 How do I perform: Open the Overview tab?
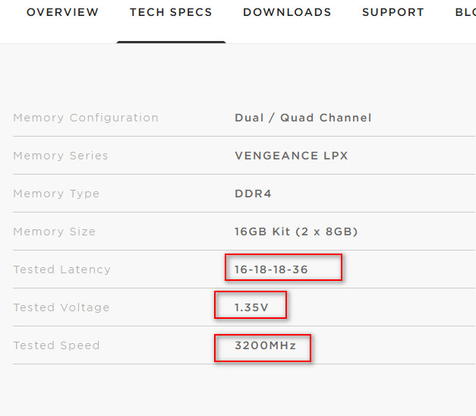[x=62, y=12]
